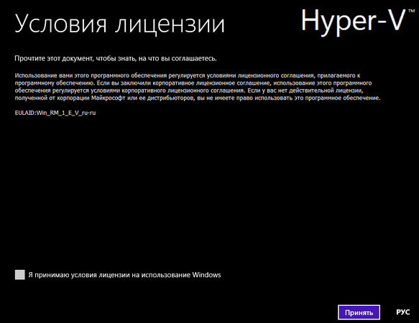Viewport: 419px width, 323px height.
Task: Click the word "Windows" in the checkbox label
Action: tap(206, 275)
